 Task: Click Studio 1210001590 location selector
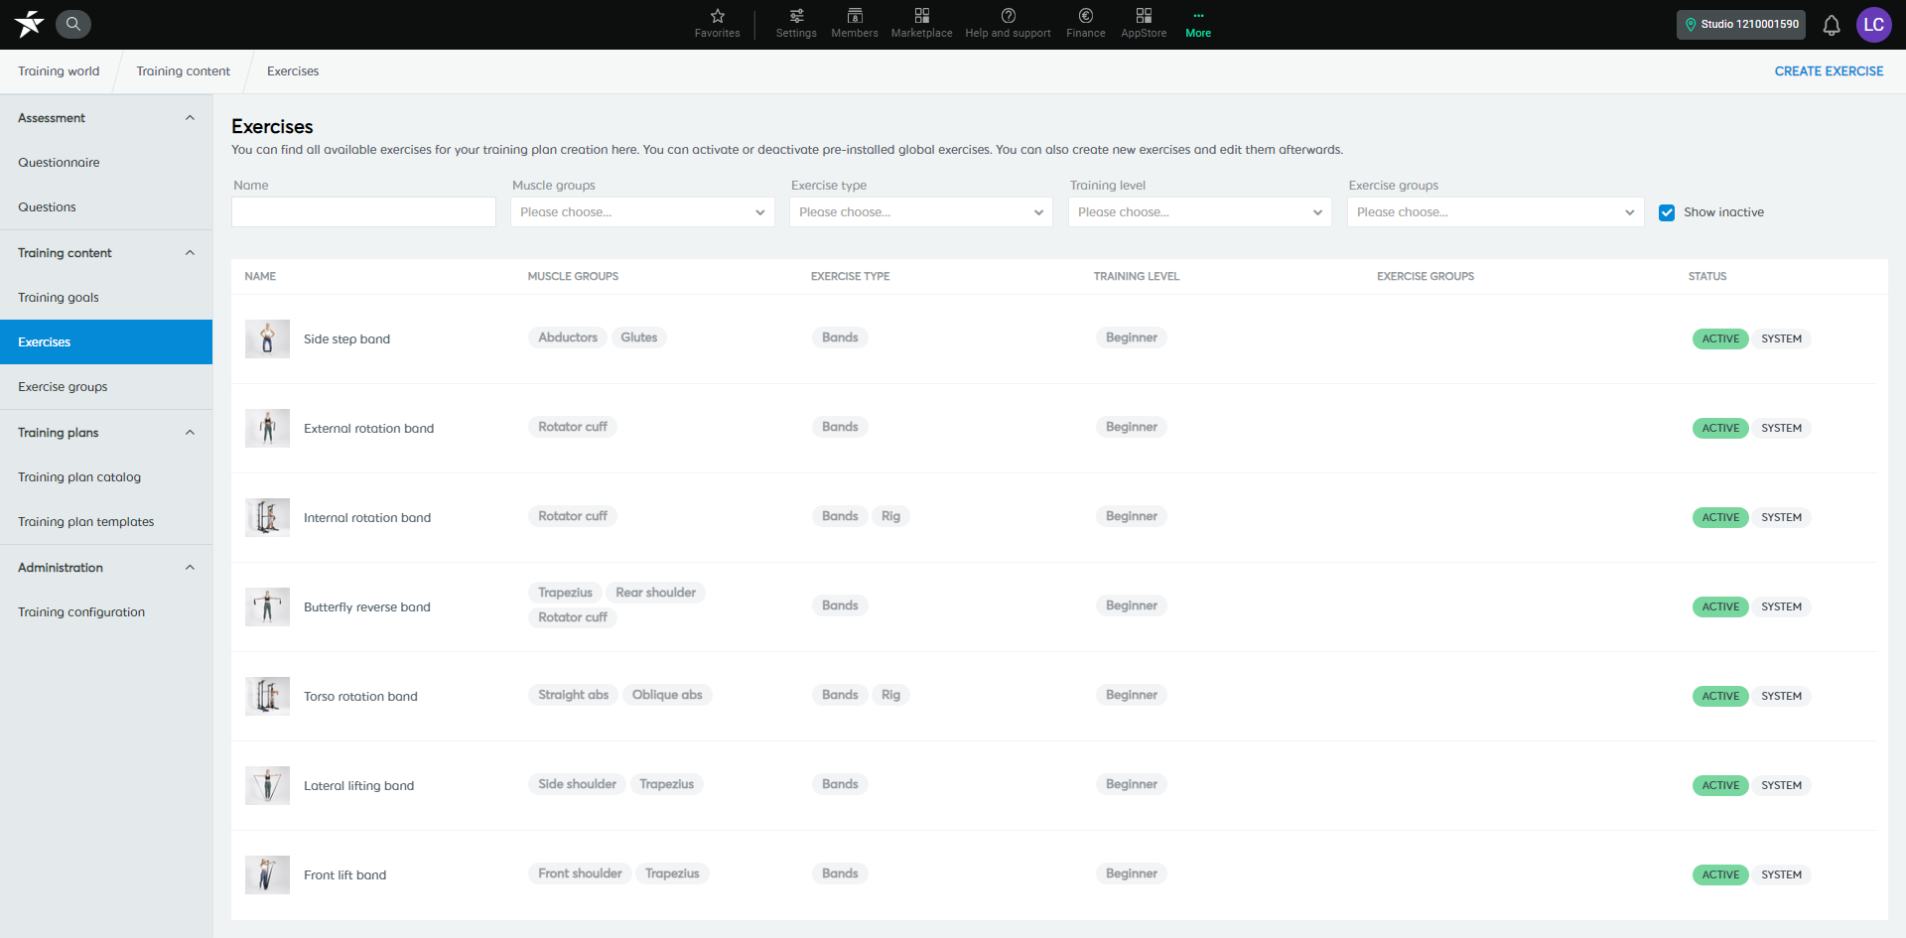pyautogui.click(x=1741, y=25)
